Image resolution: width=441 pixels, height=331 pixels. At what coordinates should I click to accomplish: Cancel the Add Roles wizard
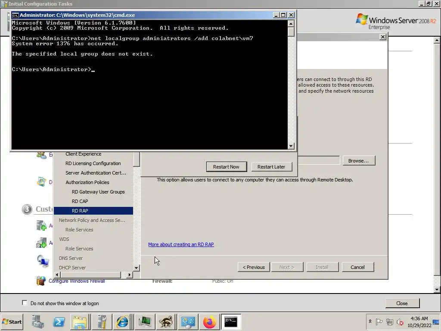coord(358,267)
